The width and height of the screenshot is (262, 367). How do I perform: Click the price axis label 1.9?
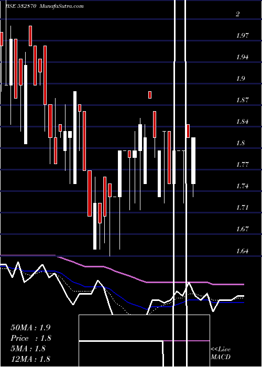click(x=240, y=79)
